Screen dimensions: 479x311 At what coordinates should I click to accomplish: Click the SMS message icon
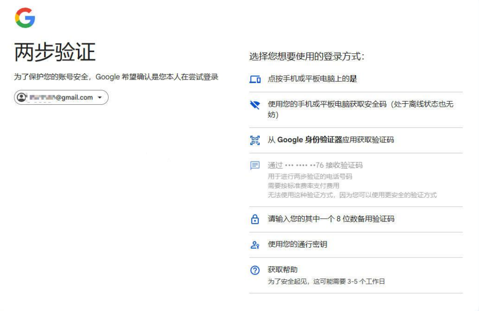[x=255, y=165]
